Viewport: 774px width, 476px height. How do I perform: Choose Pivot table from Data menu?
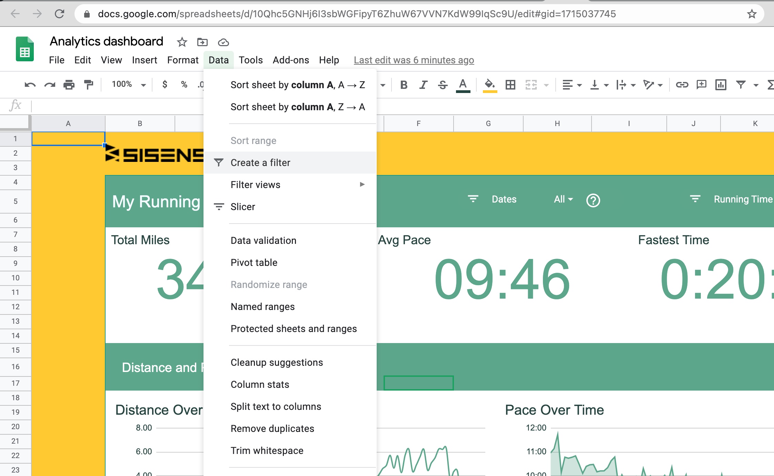[x=254, y=262]
